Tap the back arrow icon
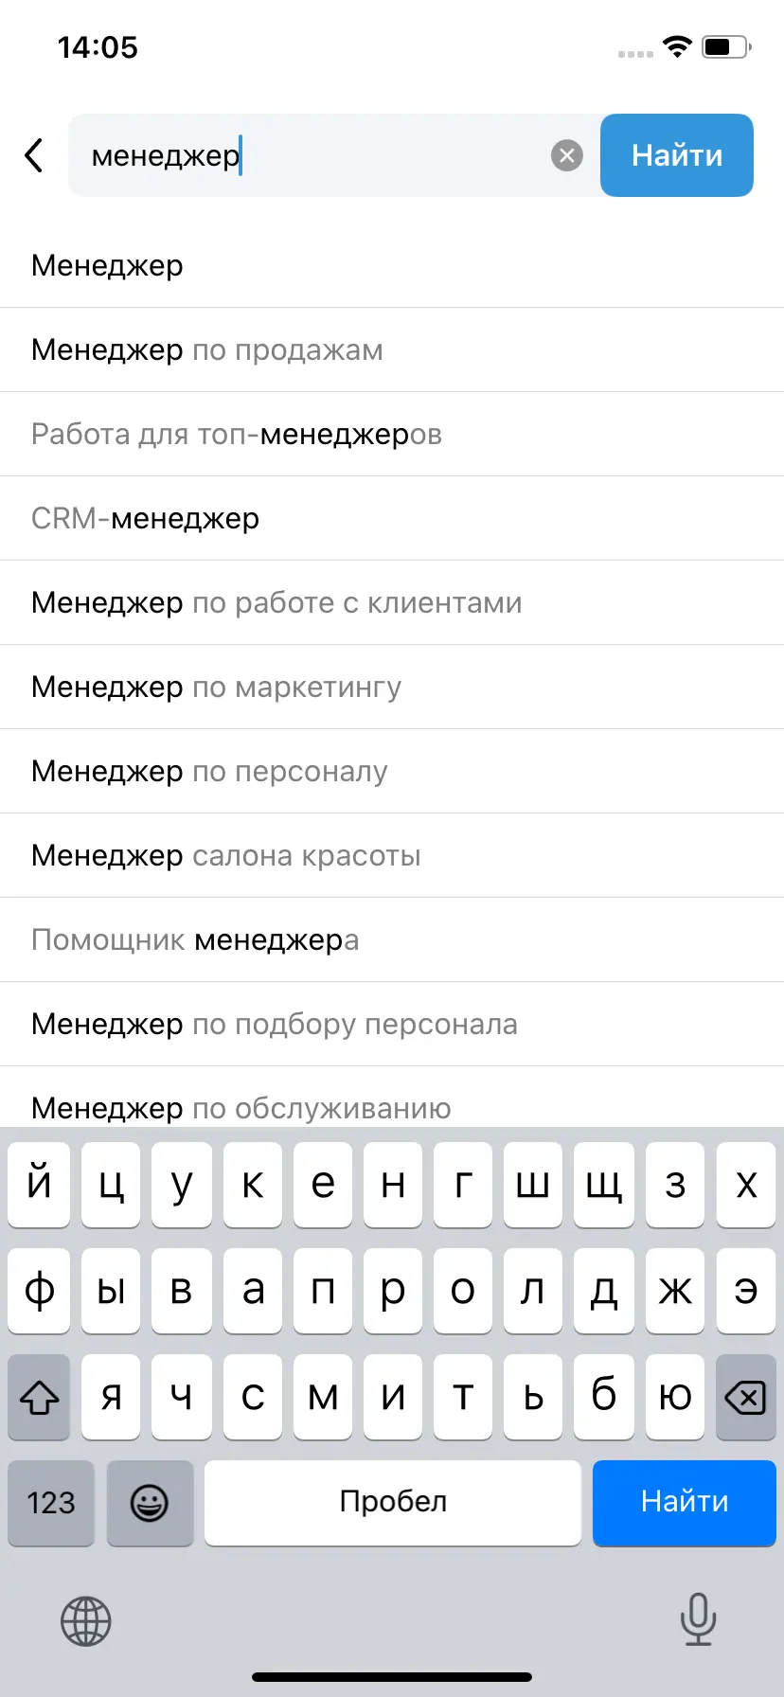 [x=34, y=155]
